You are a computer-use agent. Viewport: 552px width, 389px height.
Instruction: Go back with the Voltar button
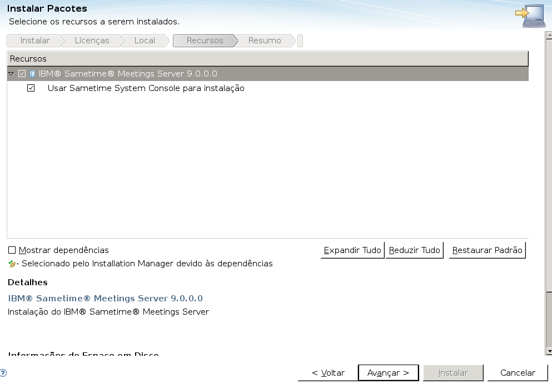tap(328, 373)
